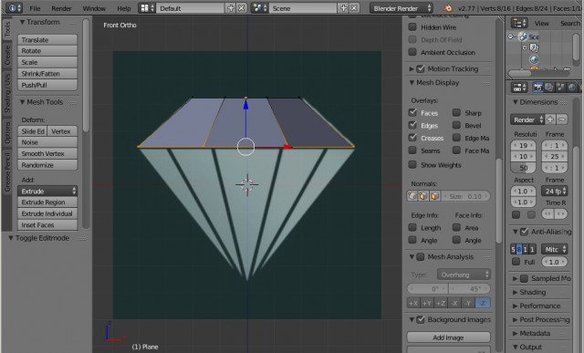
Task: Open the Render menu
Action: [x=61, y=8]
